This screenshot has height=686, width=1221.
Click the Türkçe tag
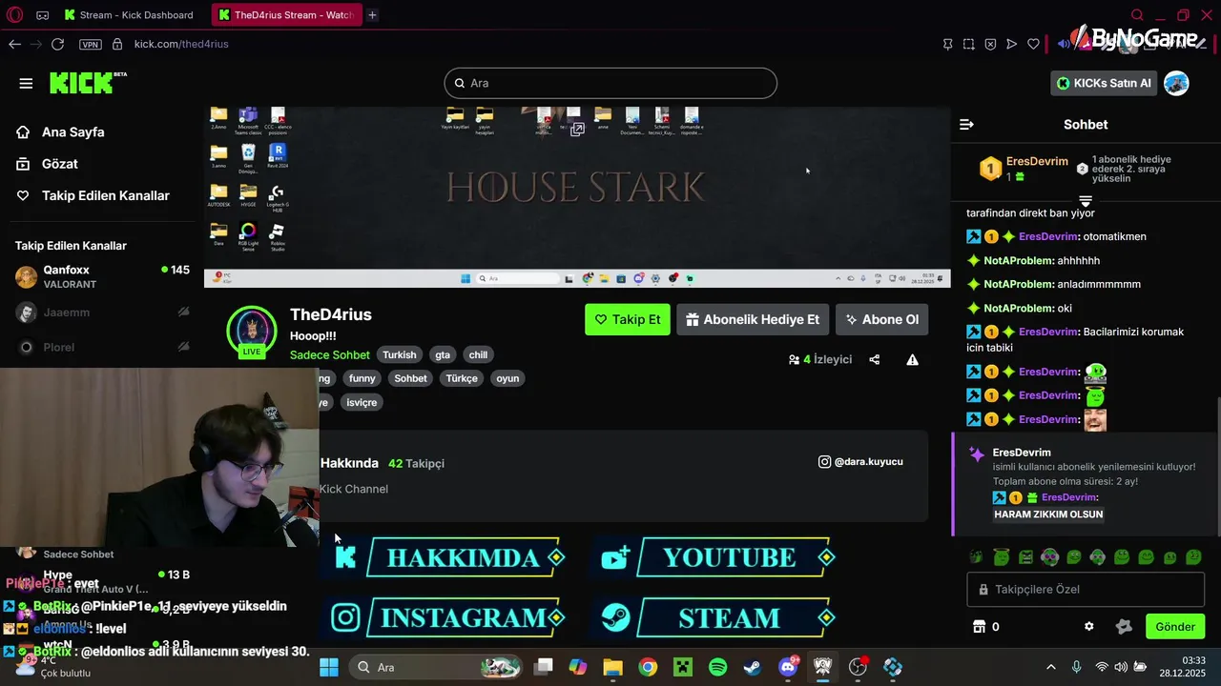click(462, 378)
